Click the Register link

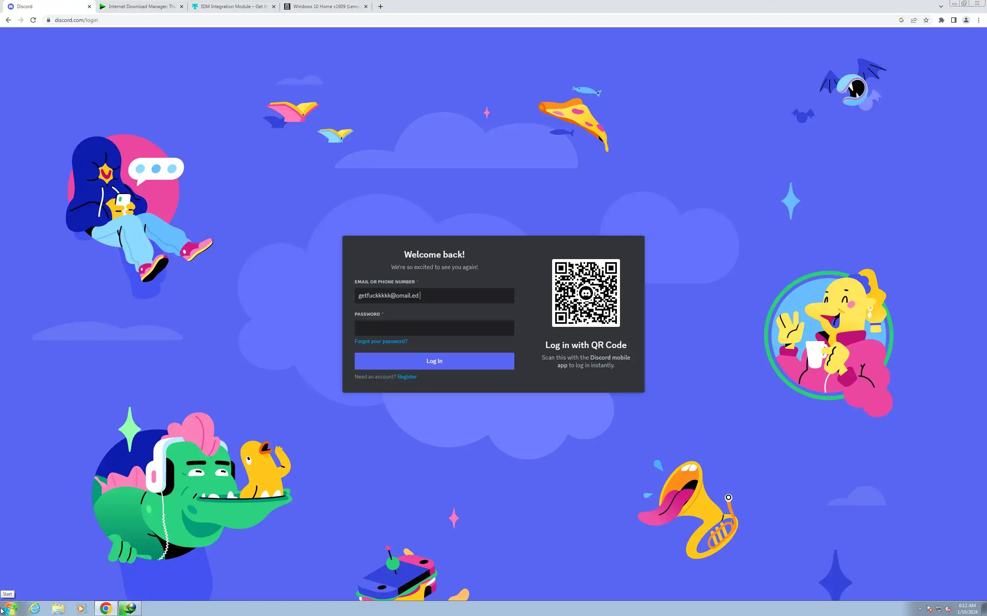tap(407, 377)
